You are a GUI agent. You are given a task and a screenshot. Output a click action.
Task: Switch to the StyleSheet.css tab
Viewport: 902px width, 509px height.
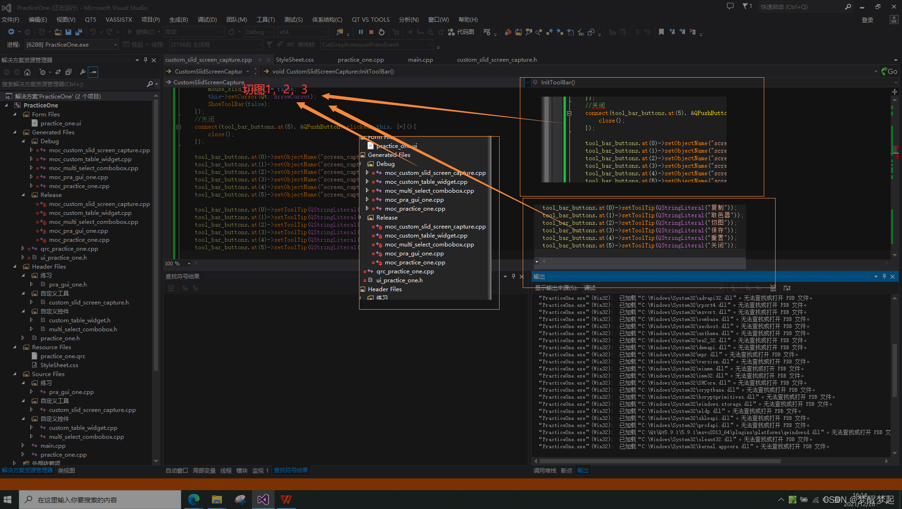(x=295, y=60)
